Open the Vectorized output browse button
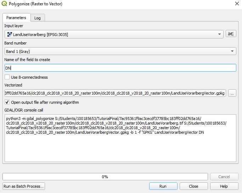 232,93
